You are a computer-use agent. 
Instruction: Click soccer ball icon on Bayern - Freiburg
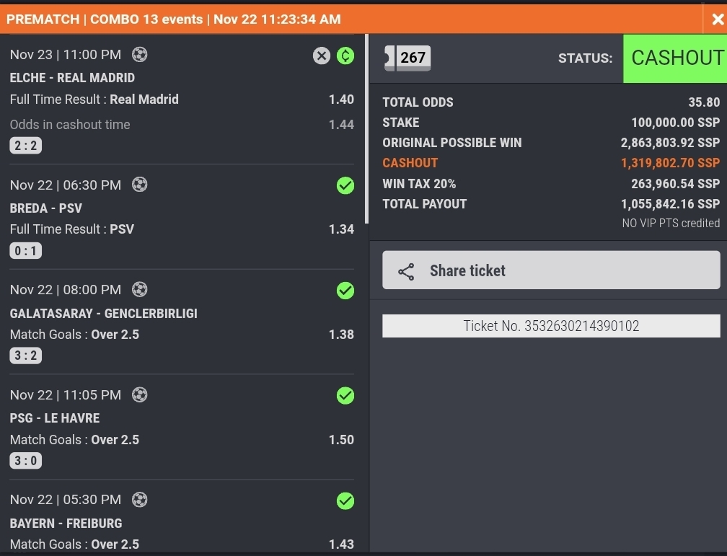click(140, 499)
